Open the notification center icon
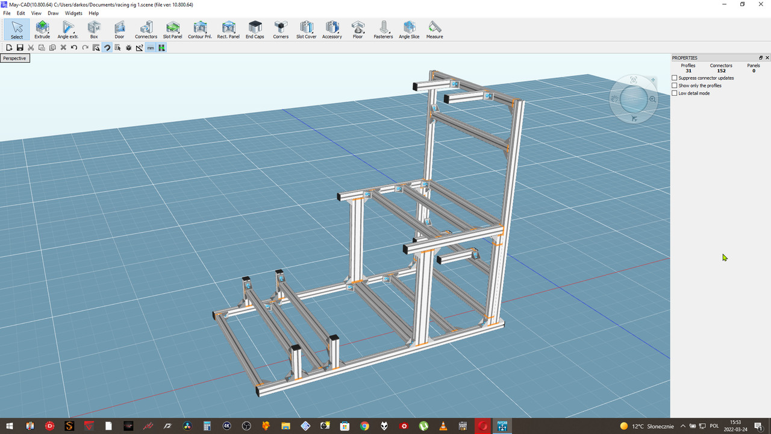 (x=758, y=426)
